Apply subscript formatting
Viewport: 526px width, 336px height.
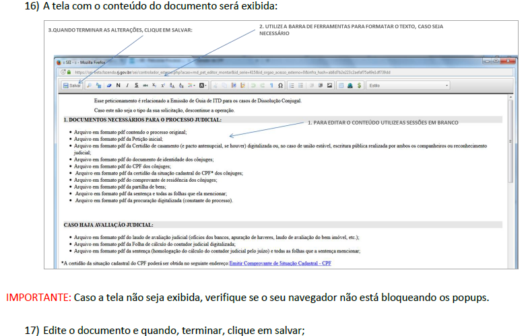pyautogui.click(x=154, y=86)
